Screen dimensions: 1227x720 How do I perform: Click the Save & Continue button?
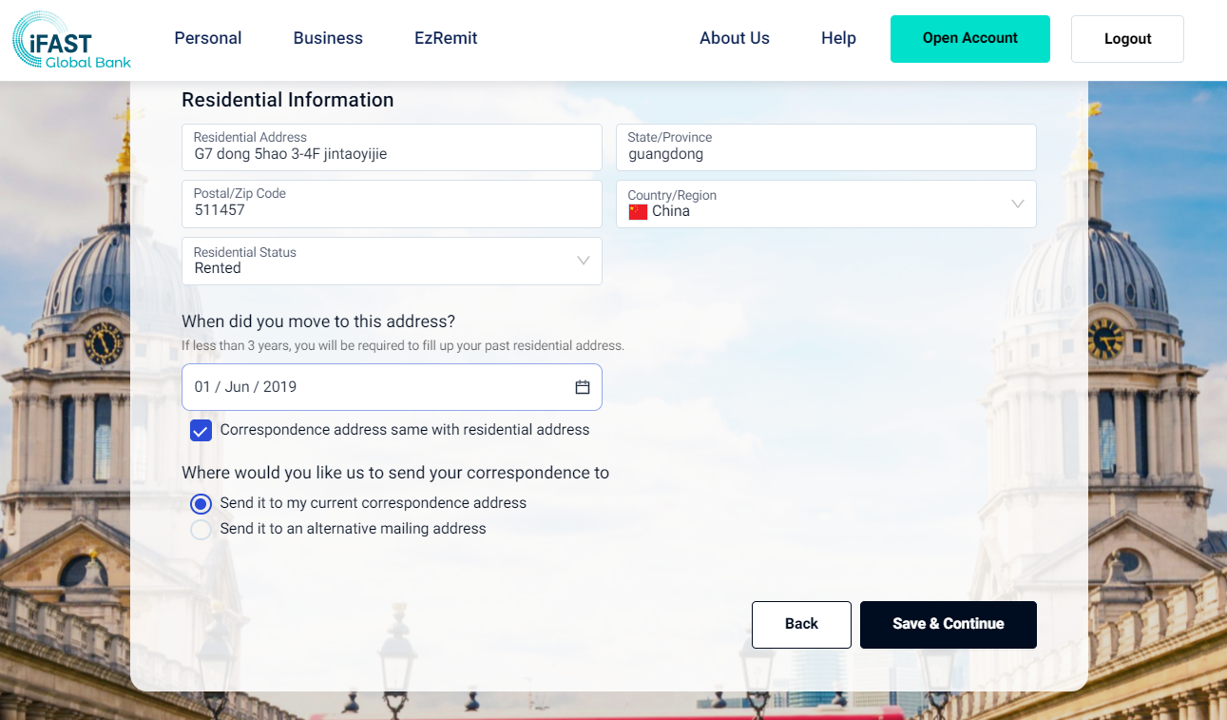948,625
